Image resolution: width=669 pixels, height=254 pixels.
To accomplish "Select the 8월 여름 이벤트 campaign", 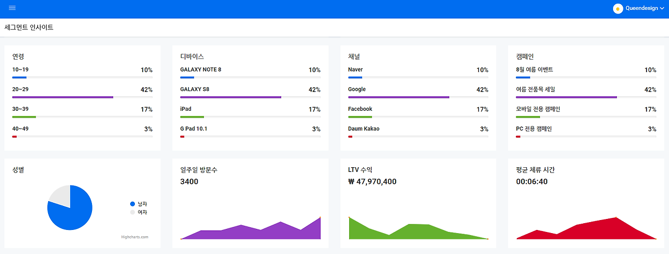I will (x=534, y=70).
